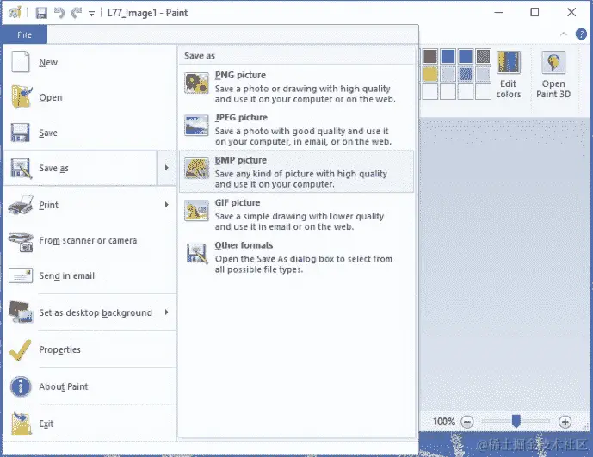Click the Save floppy disk icon in menu
The height and width of the screenshot is (457, 593).
point(20,133)
